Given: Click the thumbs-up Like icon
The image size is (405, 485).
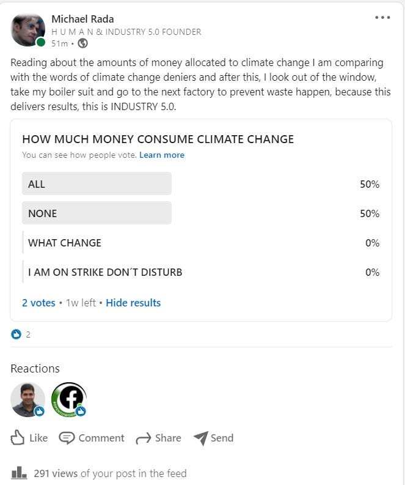Looking at the screenshot, I should 17,438.
